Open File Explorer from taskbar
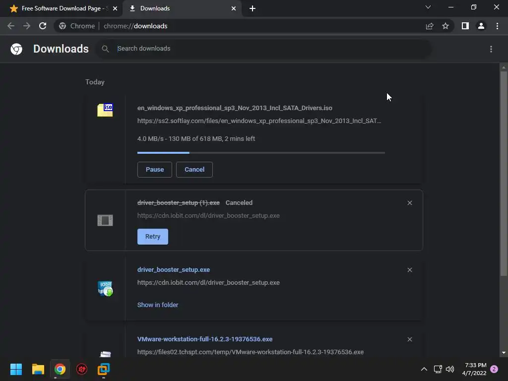This screenshot has width=508, height=381. tap(38, 369)
